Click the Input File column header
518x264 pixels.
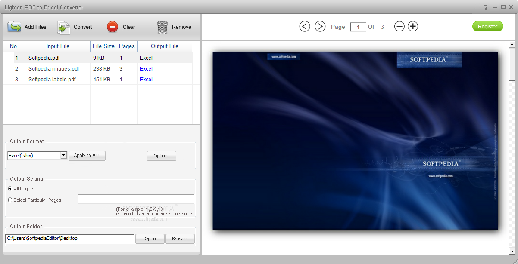pos(58,46)
